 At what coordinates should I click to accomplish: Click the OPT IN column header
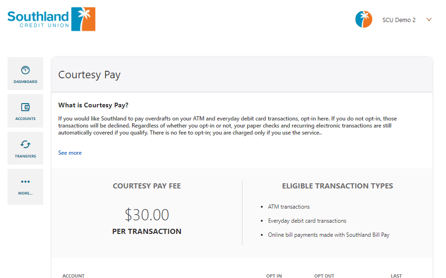click(274, 276)
